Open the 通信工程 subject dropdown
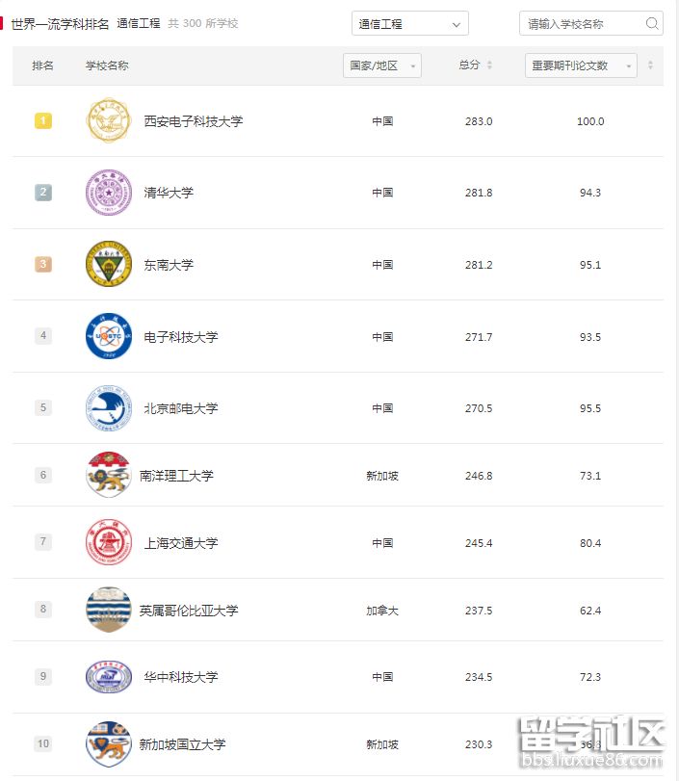The width and height of the screenshot is (679, 781). pos(409,23)
